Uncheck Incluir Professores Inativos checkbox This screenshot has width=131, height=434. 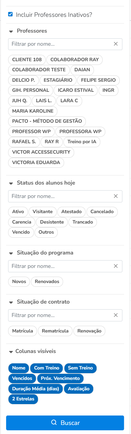click(10, 14)
